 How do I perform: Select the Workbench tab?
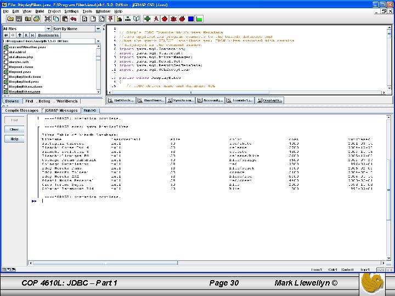[67, 101]
